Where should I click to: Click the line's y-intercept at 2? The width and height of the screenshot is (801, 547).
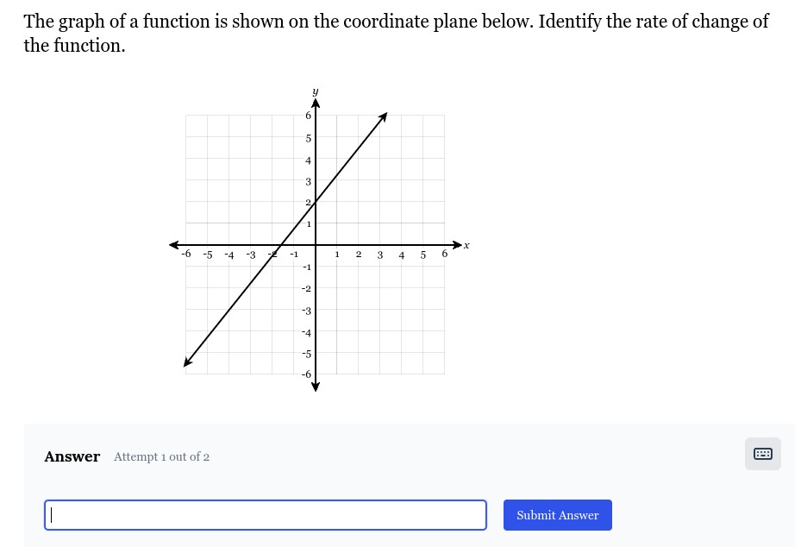[x=316, y=202]
